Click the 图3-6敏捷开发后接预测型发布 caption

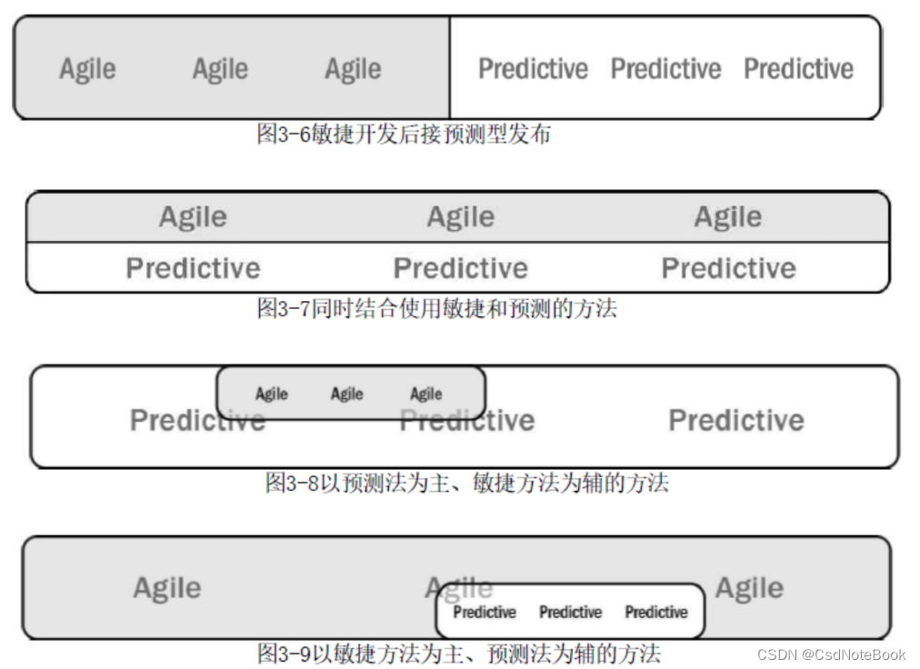click(404, 135)
